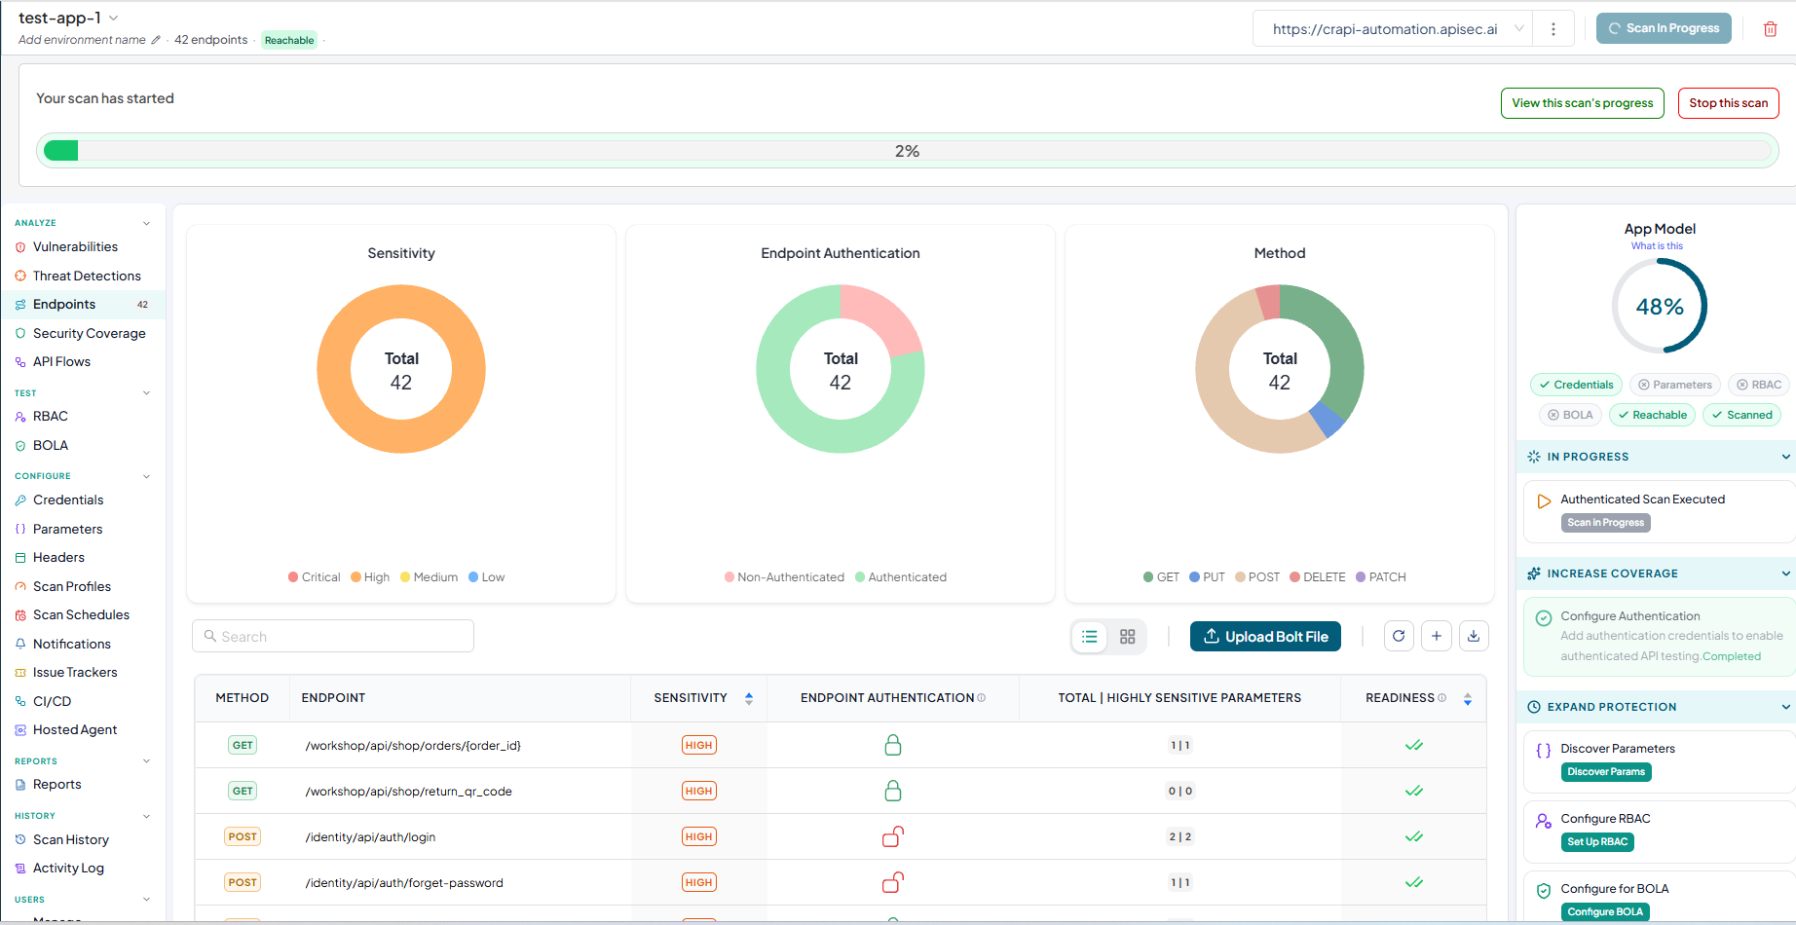1796x925 pixels.
Task: Click the play icon for Authenticated Scan Executed
Action: tap(1544, 501)
